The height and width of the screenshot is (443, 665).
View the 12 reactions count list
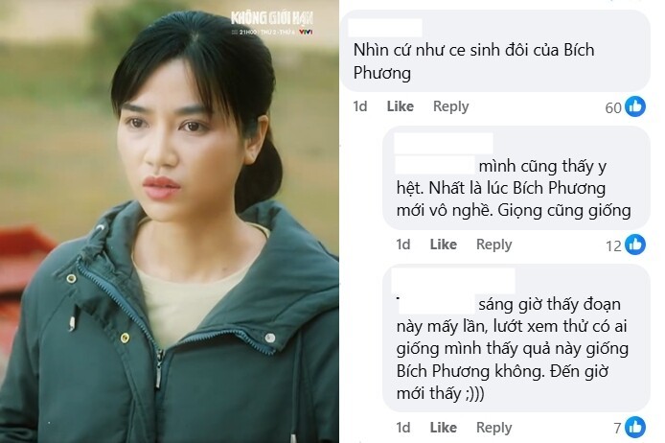(x=613, y=246)
